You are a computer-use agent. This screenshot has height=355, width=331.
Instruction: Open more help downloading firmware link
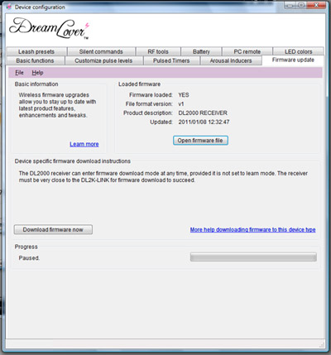coord(252,229)
